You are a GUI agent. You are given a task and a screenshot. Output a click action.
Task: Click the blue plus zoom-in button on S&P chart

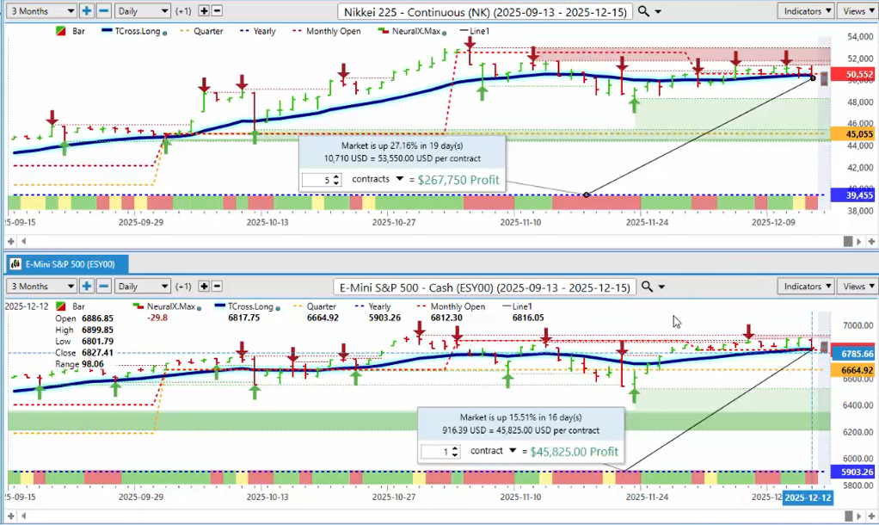point(87,287)
